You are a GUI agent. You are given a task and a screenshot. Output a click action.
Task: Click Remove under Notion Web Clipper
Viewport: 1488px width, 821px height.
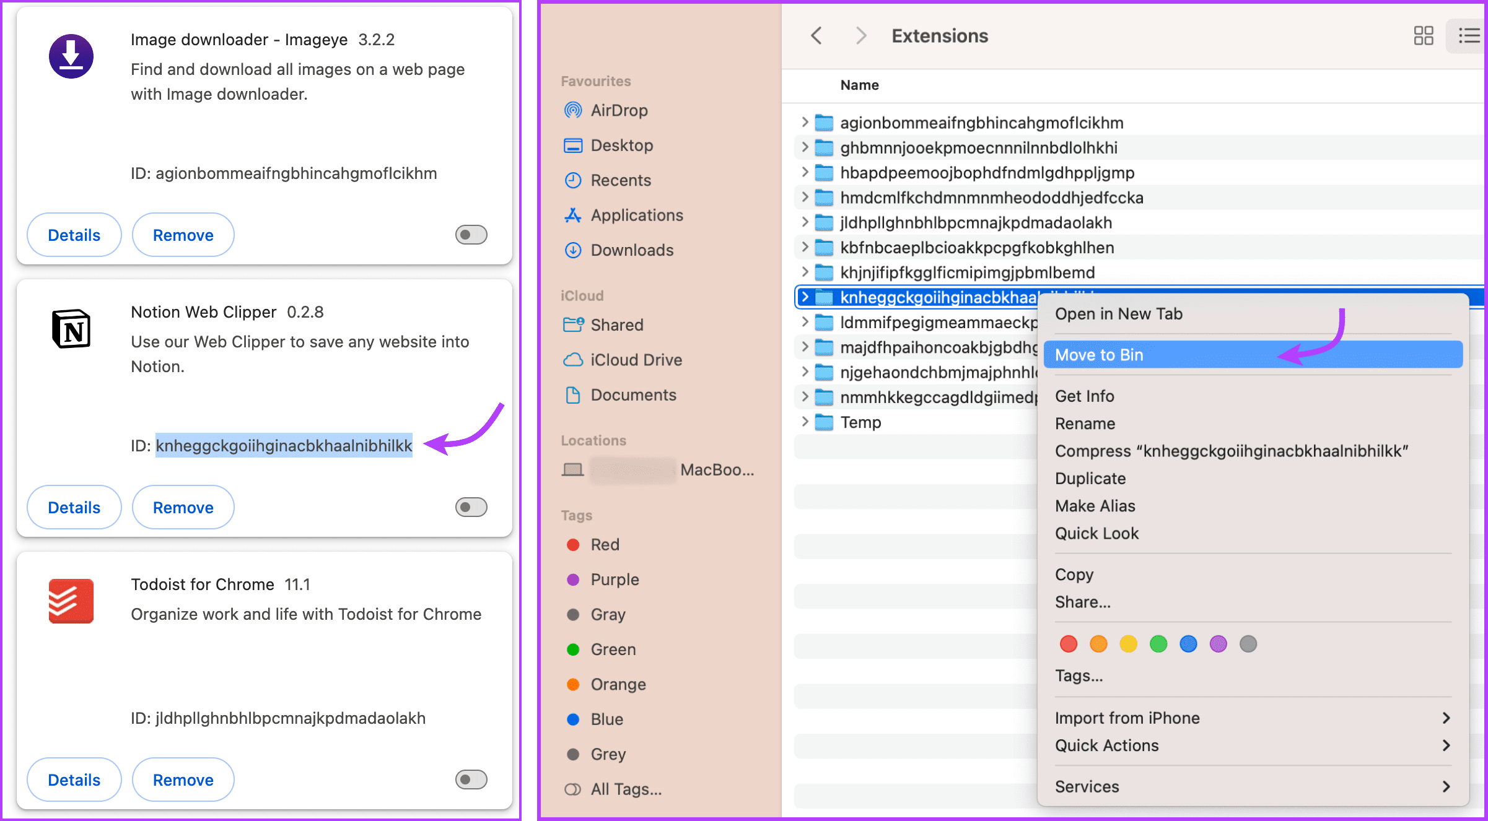pyautogui.click(x=182, y=507)
